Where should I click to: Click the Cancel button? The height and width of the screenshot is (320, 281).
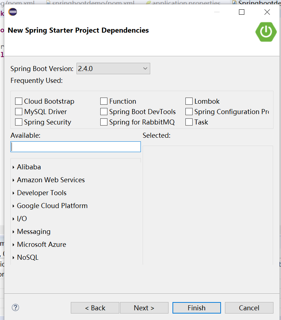pos(249,307)
